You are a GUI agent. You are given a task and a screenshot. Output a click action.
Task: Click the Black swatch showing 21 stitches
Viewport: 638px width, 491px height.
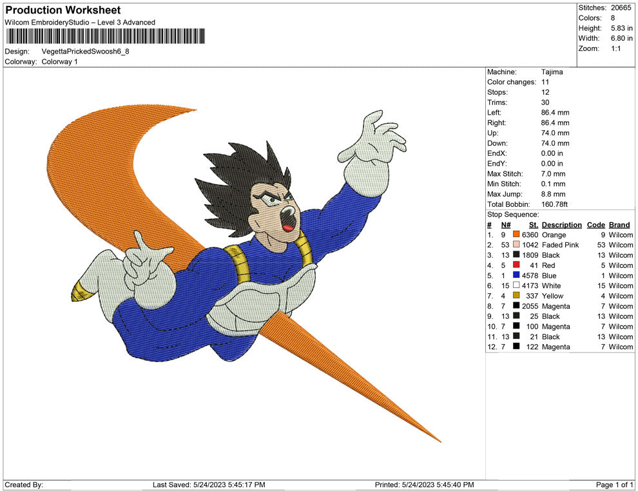coord(516,336)
